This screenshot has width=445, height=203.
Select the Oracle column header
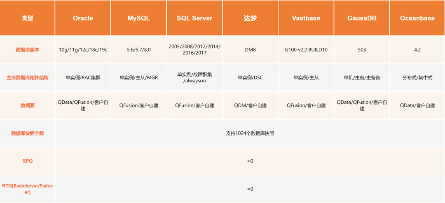click(83, 18)
